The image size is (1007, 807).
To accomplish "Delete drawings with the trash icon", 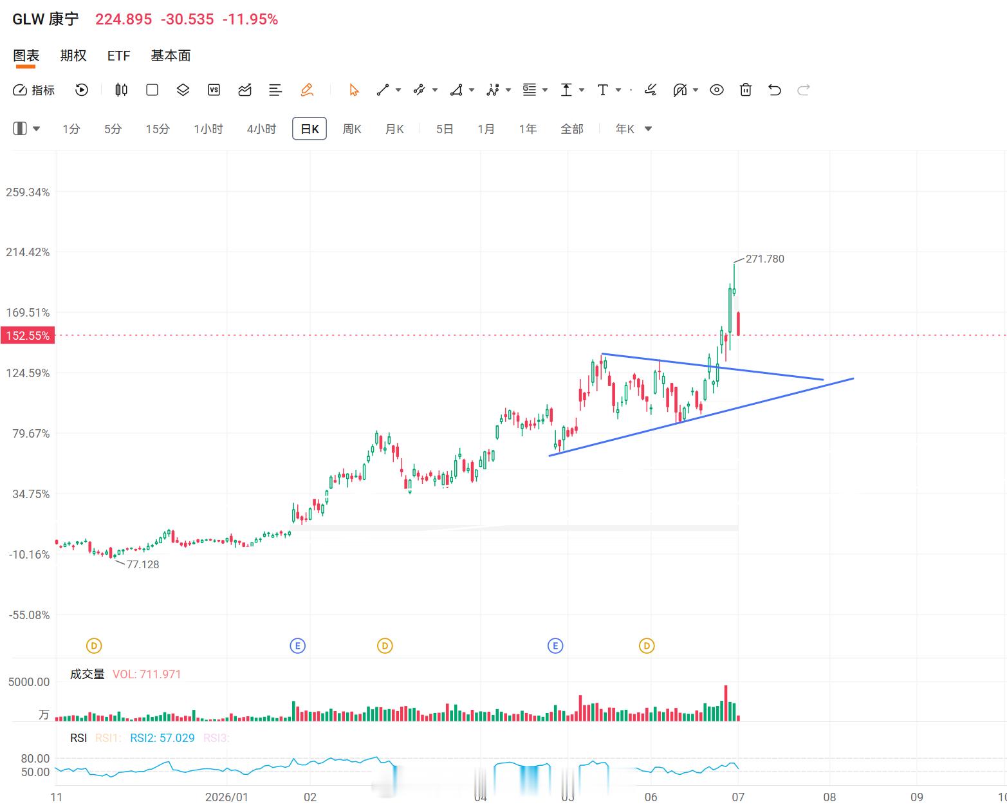I will coord(746,90).
